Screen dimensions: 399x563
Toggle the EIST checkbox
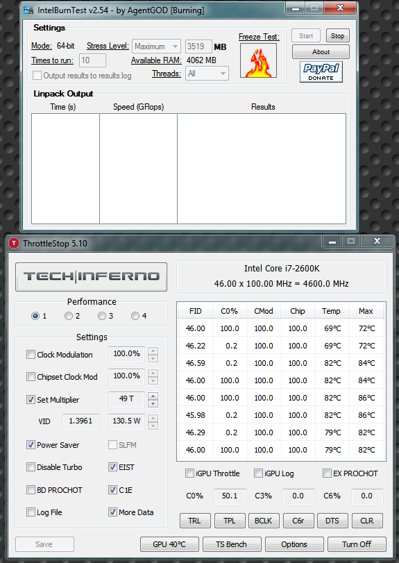(112, 467)
